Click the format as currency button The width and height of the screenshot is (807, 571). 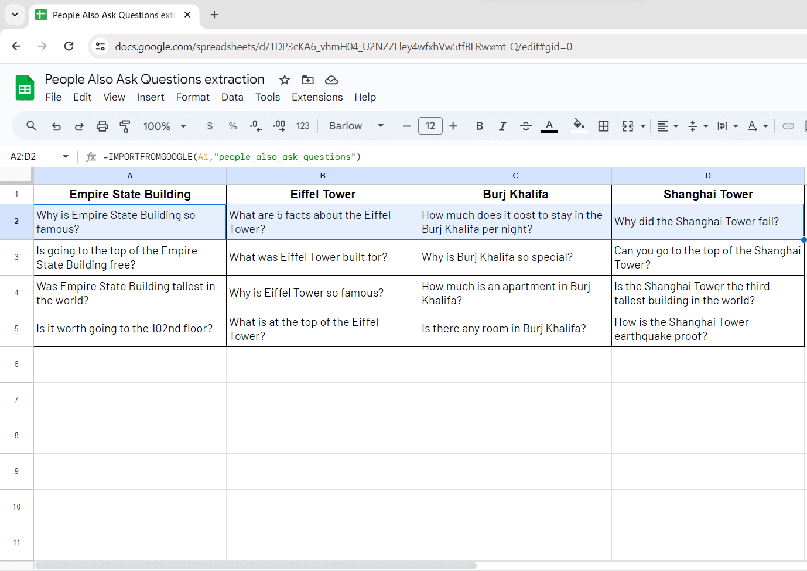pyautogui.click(x=210, y=126)
